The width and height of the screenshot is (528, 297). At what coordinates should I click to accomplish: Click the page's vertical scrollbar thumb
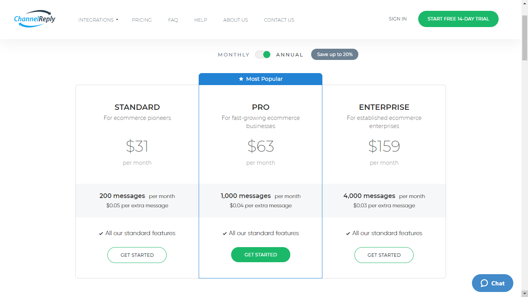pyautogui.click(x=525, y=38)
